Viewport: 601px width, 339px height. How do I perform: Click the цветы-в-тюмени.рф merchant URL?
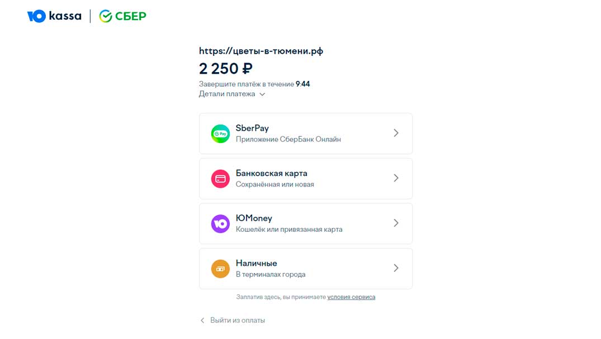[261, 51]
